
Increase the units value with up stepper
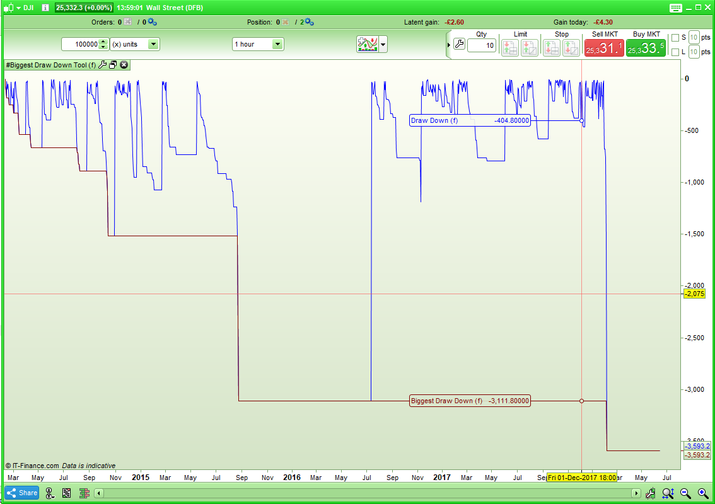(103, 42)
